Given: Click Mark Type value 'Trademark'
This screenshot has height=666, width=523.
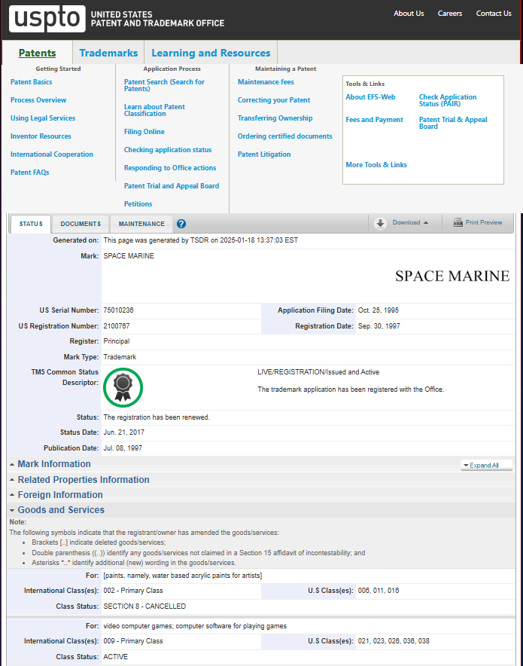Looking at the screenshot, I should click(120, 357).
